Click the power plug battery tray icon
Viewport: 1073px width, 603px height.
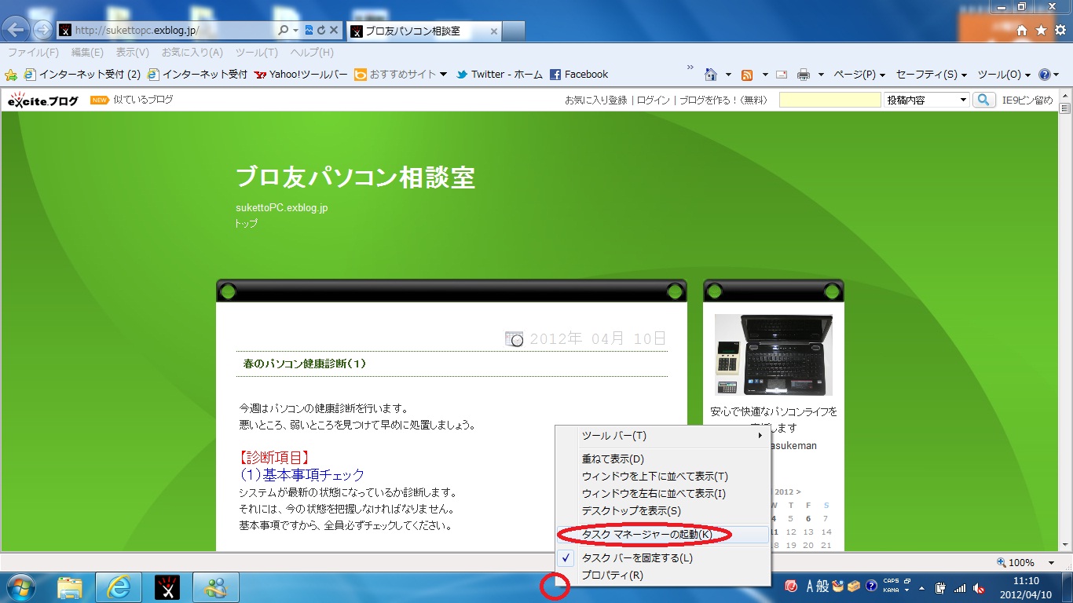coord(939,588)
